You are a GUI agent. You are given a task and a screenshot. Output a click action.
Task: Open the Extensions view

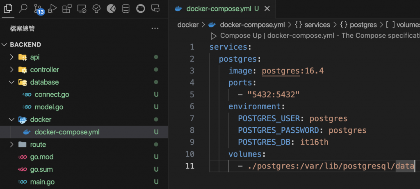[x=67, y=9]
